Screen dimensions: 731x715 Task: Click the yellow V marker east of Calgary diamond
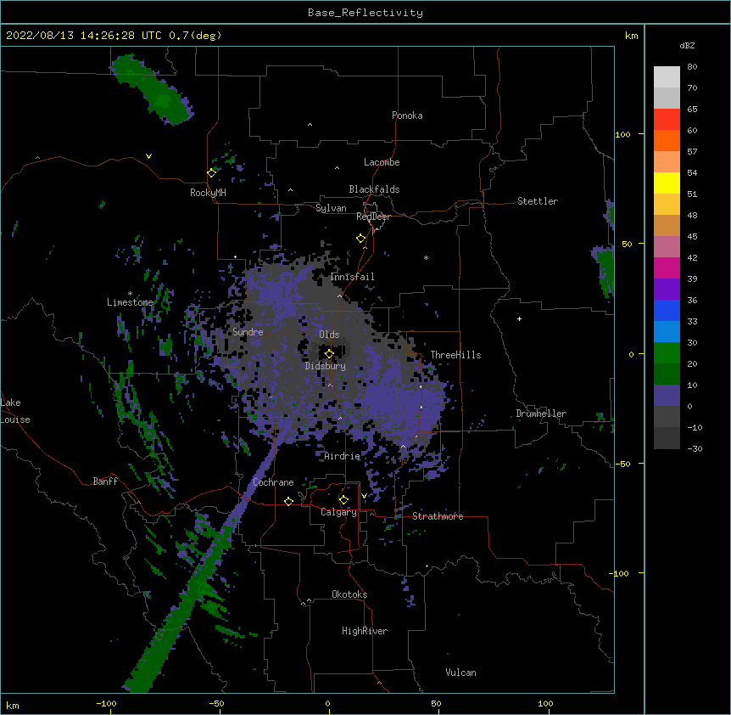(364, 496)
